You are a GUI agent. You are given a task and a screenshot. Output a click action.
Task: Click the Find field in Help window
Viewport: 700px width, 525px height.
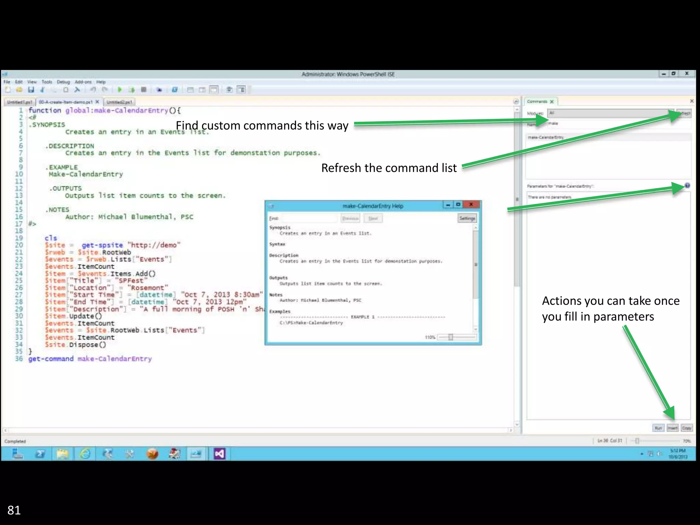[x=310, y=218]
